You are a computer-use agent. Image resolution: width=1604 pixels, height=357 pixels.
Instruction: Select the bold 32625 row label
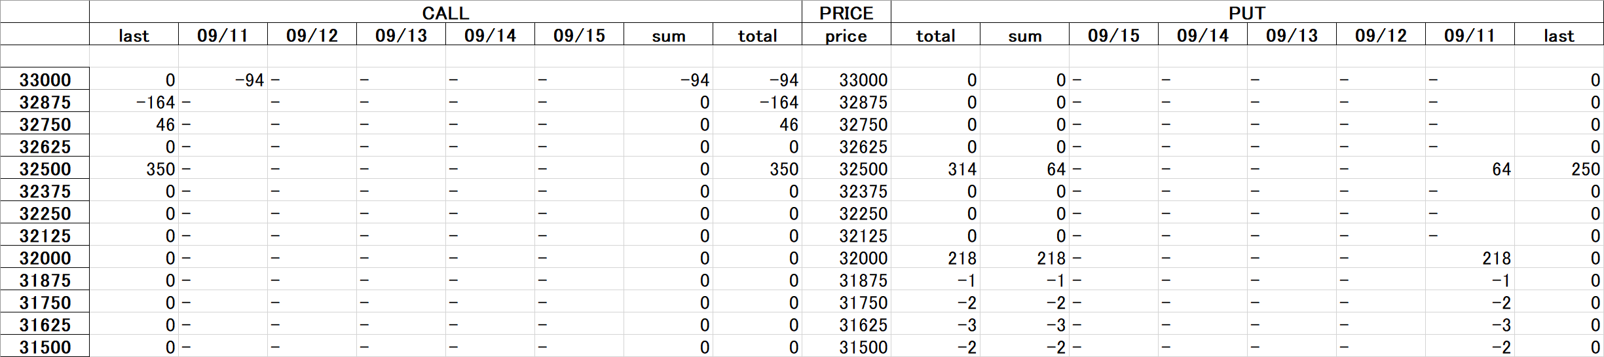(x=45, y=146)
